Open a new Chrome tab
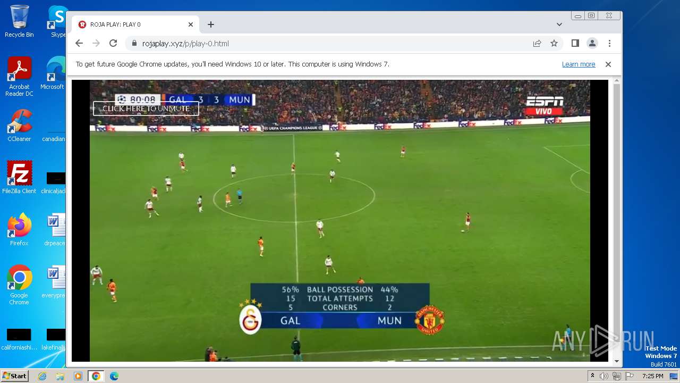This screenshot has height=383, width=680. (x=211, y=24)
